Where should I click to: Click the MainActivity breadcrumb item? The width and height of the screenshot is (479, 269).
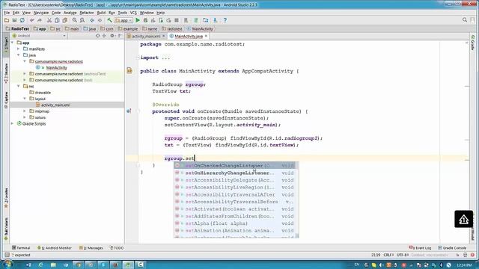(x=200, y=28)
